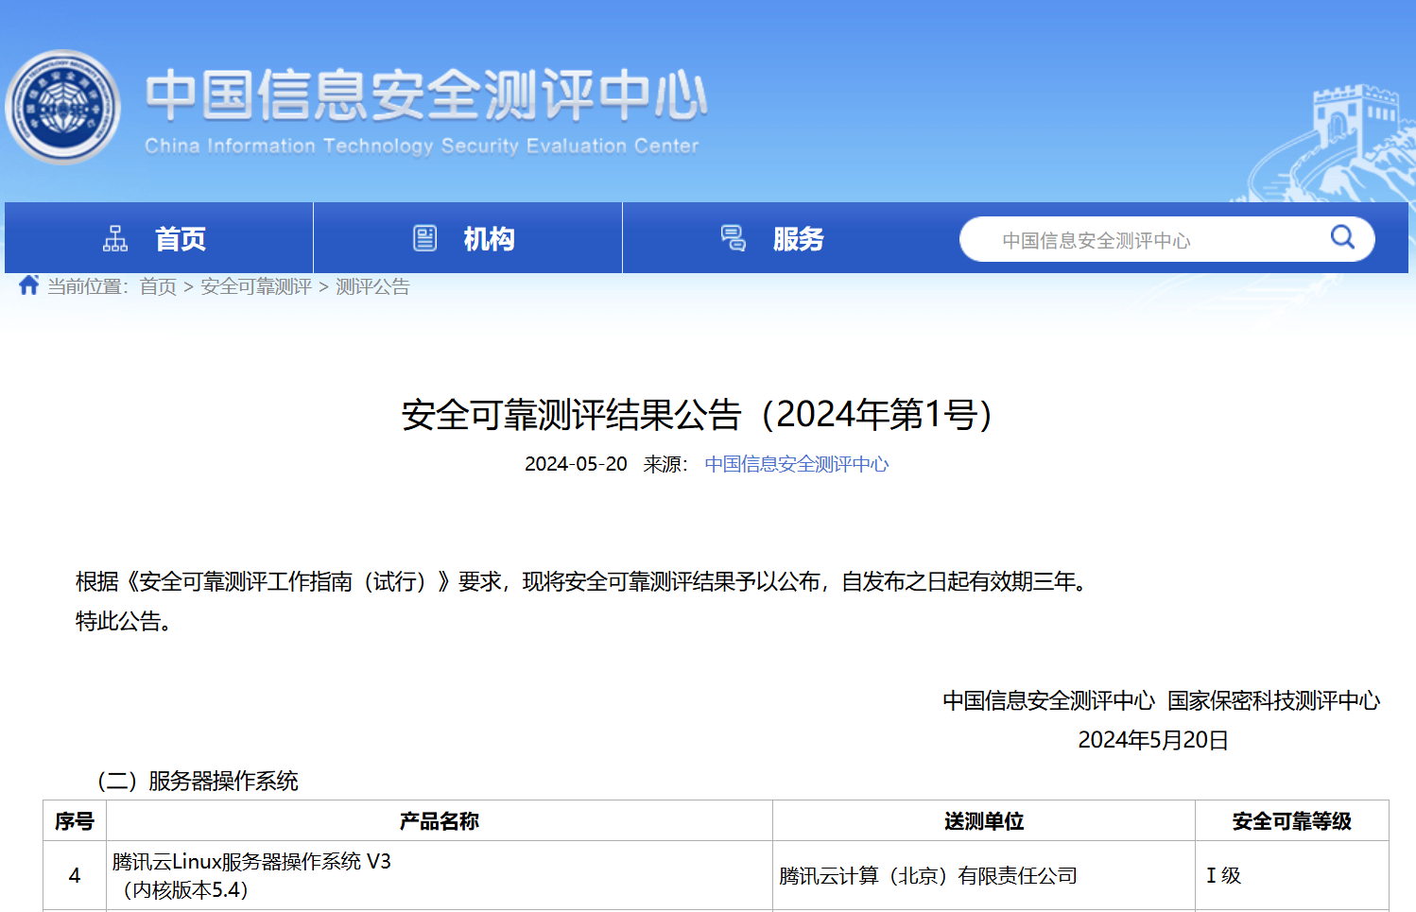Click the 产品名称 table column header
Image resolution: width=1416 pixels, height=912 pixels.
click(x=439, y=821)
